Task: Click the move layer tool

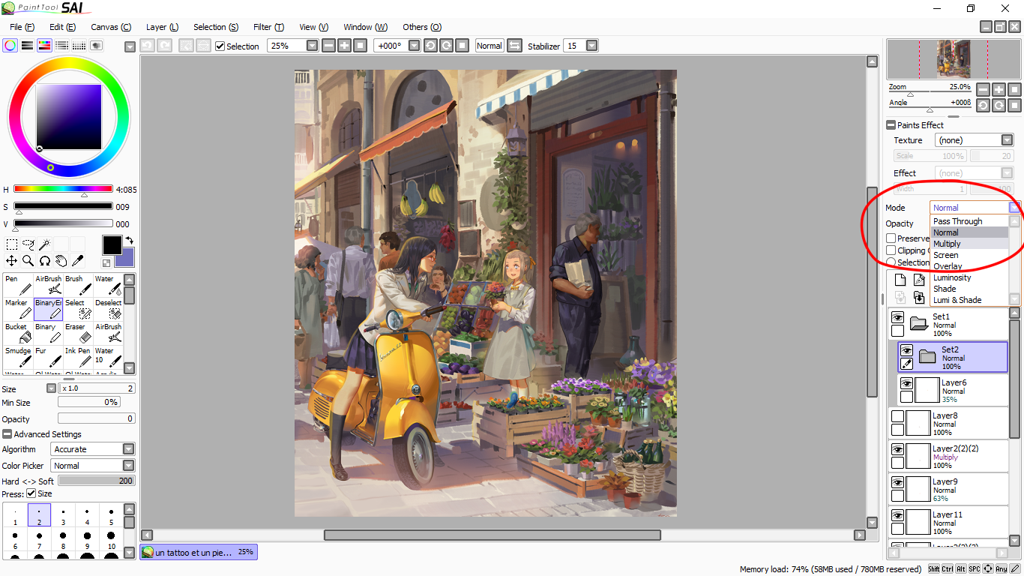Action: [12, 260]
